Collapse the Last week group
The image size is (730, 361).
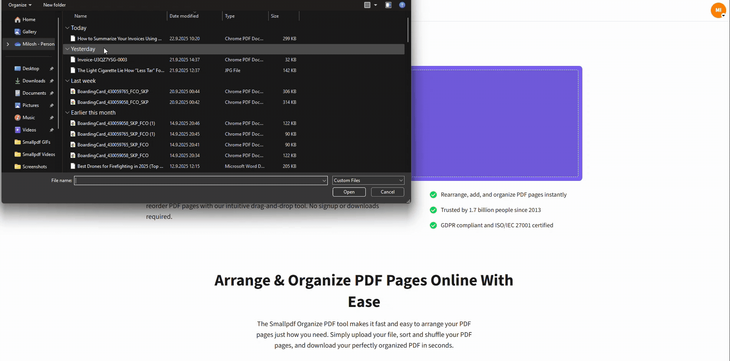68,80
